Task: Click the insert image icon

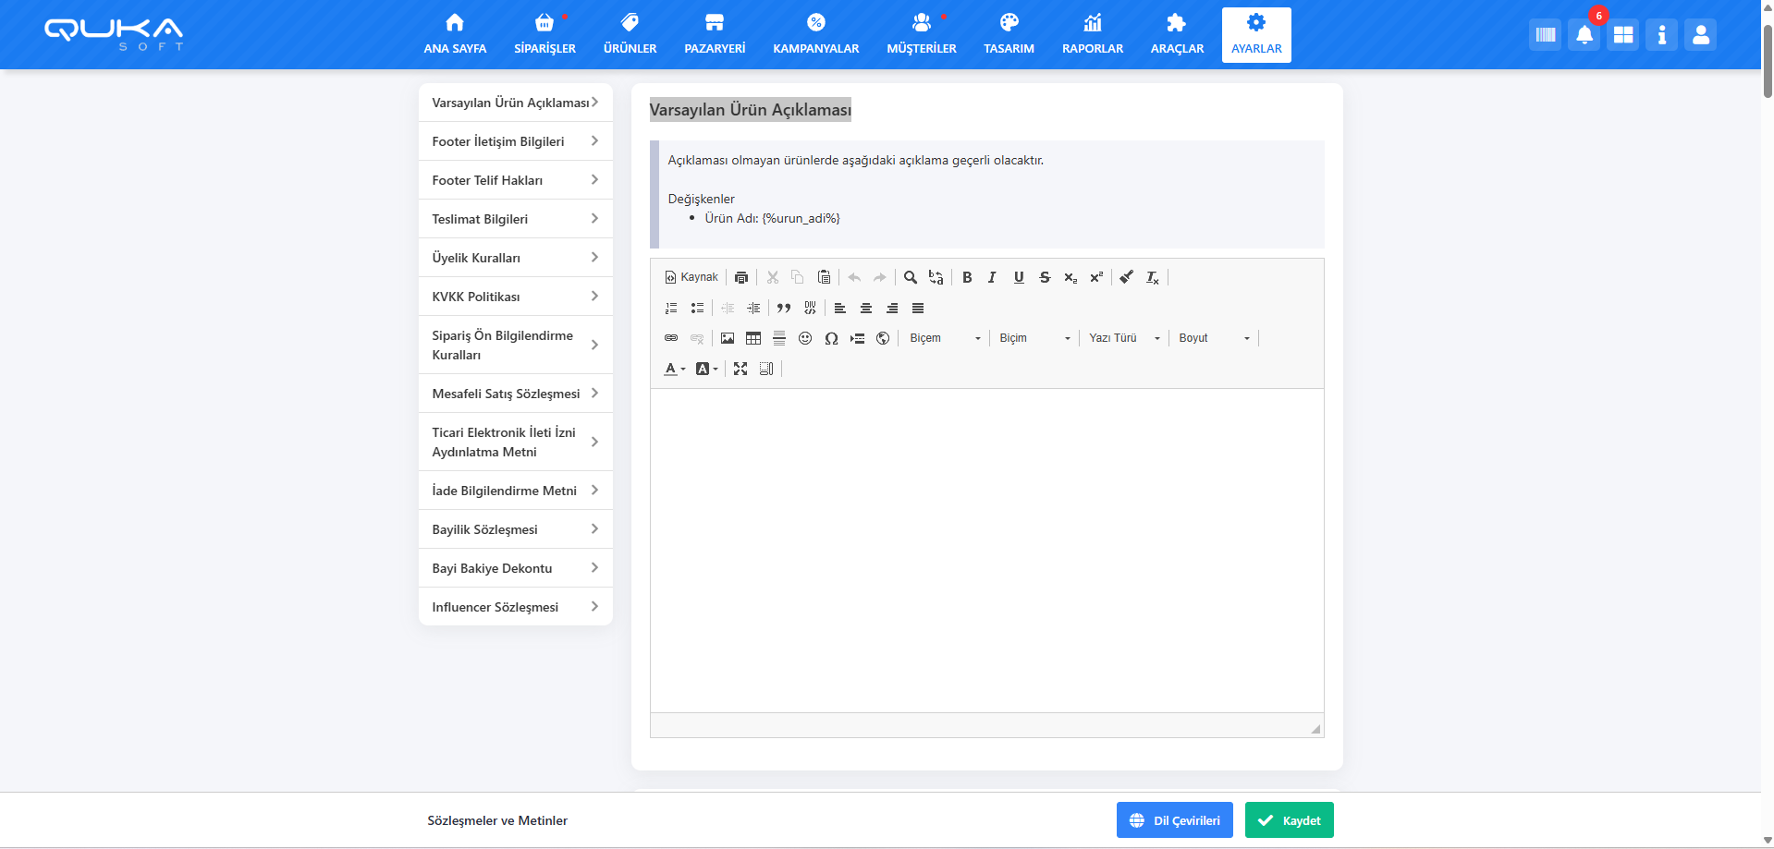Action: (728, 338)
